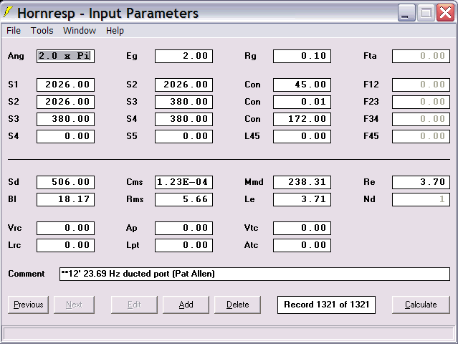This screenshot has height=344, width=458.
Task: Add a new record
Action: (x=186, y=305)
